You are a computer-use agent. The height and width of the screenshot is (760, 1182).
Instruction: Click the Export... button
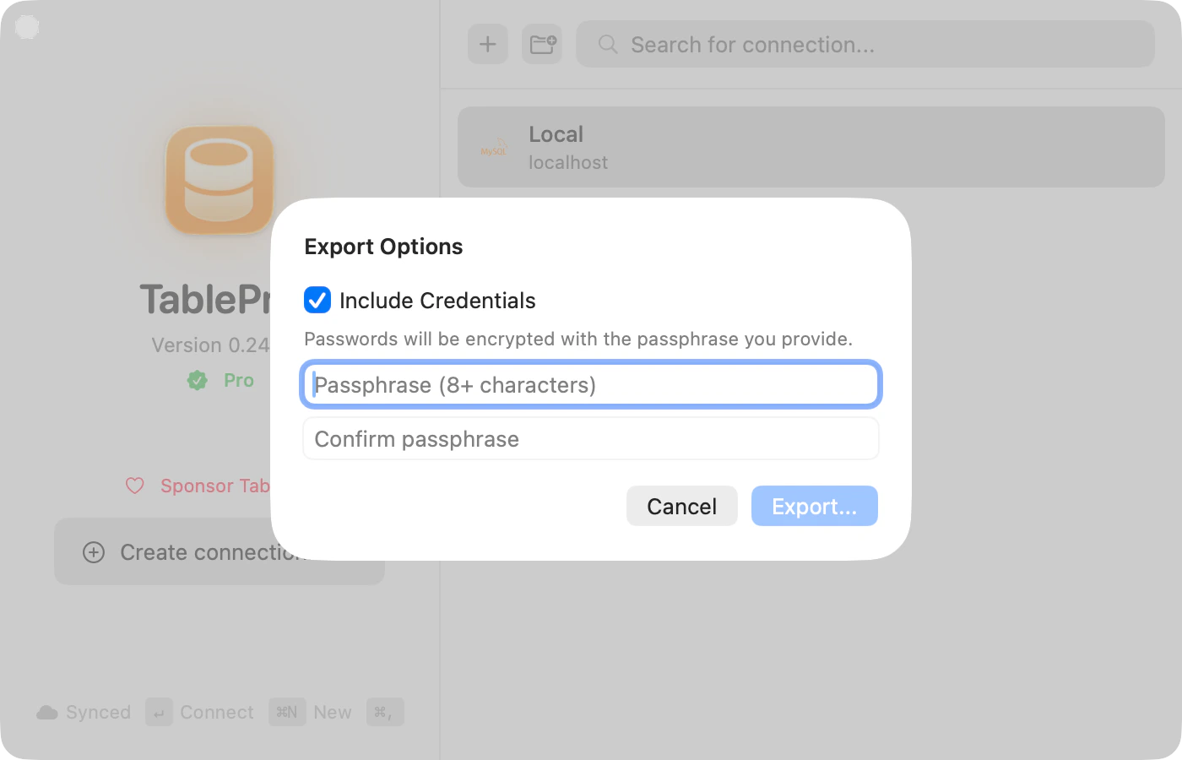[x=813, y=506]
